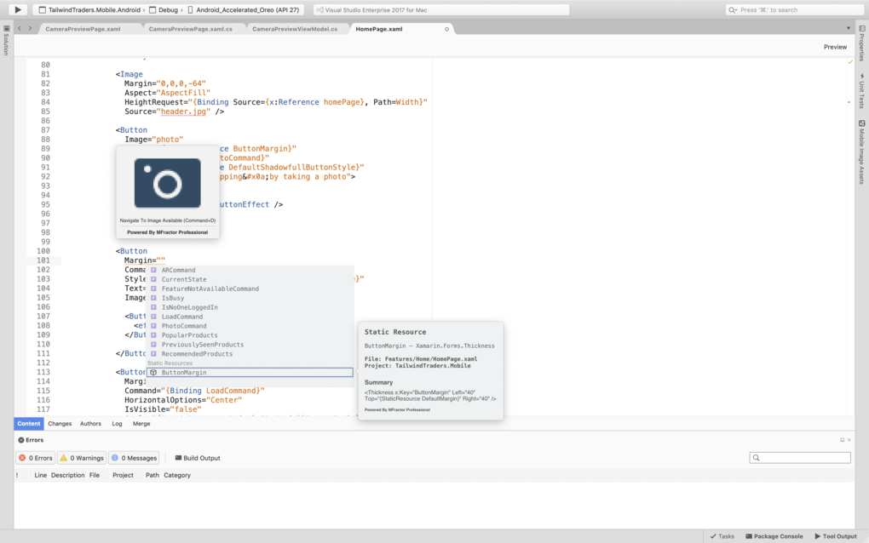Dock the Errors pad with the square icon

[842, 440]
